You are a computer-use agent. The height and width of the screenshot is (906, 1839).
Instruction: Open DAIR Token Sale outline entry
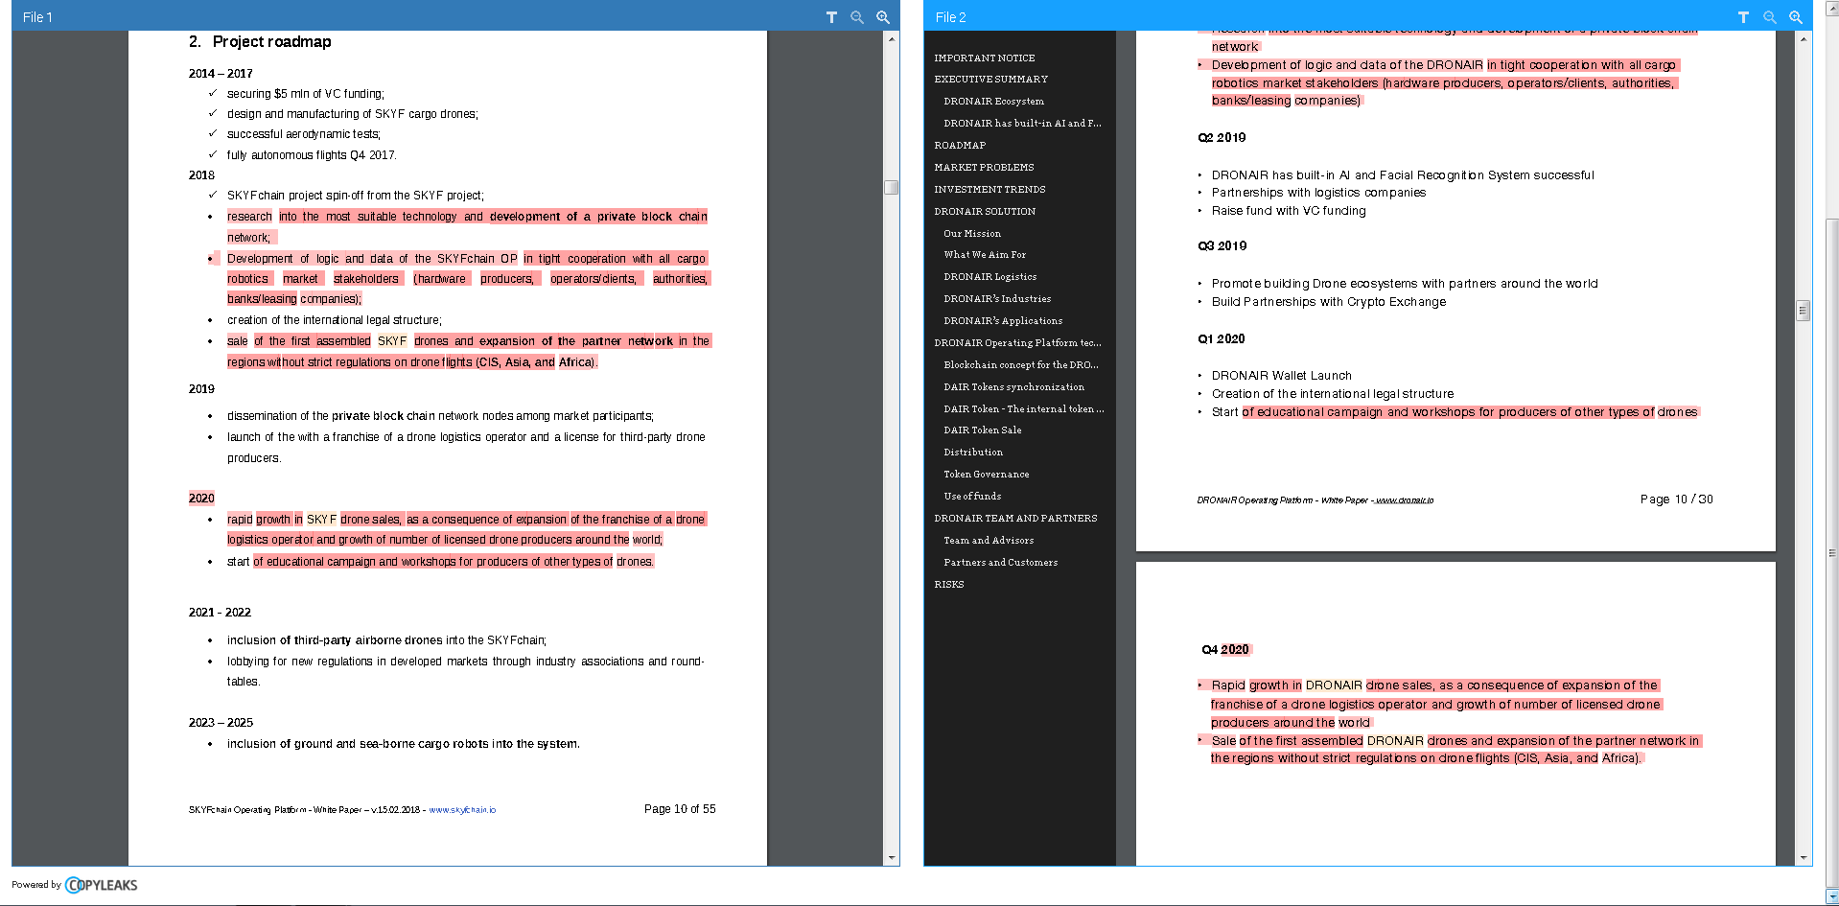tap(982, 430)
